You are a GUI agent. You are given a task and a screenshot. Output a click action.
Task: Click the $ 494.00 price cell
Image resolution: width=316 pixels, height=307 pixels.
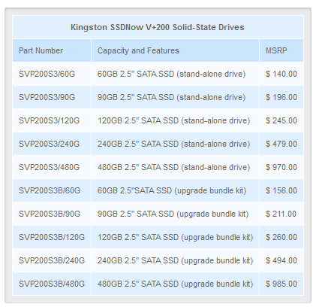pyautogui.click(x=281, y=260)
